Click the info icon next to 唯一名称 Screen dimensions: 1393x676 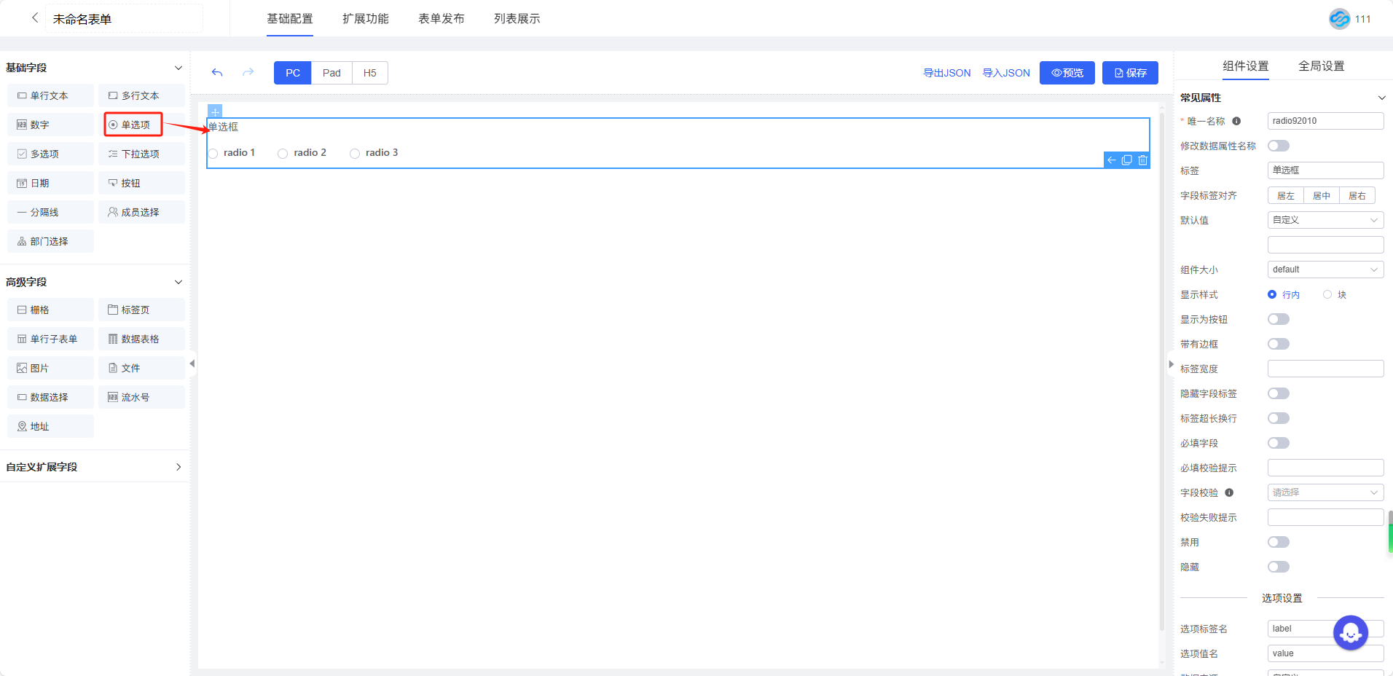(x=1236, y=122)
